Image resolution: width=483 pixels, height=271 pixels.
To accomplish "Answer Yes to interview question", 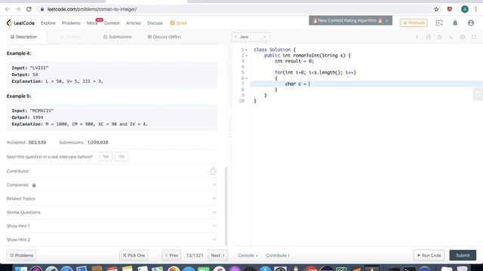I will point(106,157).
